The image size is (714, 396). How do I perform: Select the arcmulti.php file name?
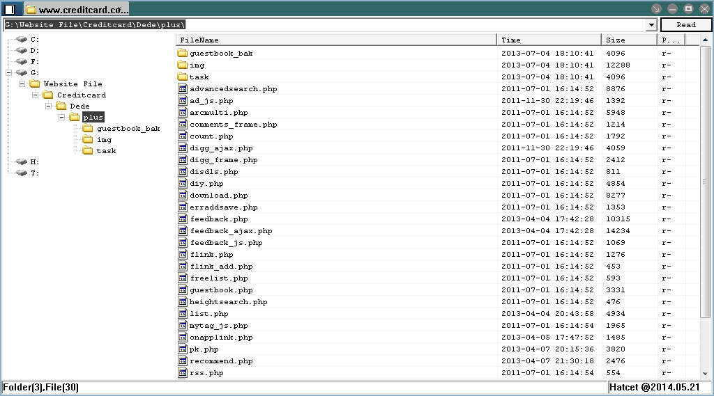[x=218, y=113]
